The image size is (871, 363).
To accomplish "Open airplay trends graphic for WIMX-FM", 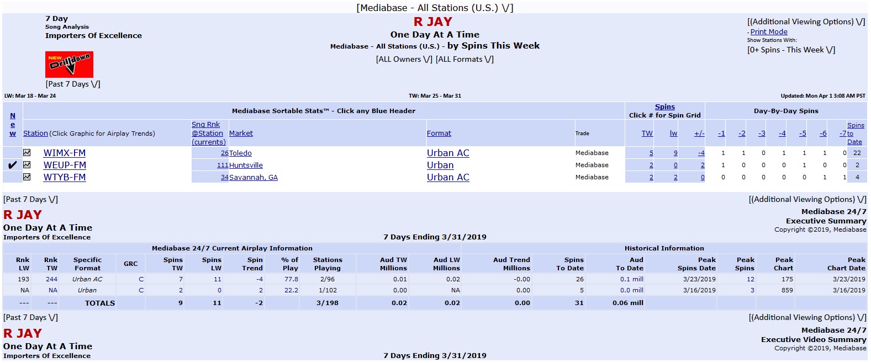I will coord(27,152).
